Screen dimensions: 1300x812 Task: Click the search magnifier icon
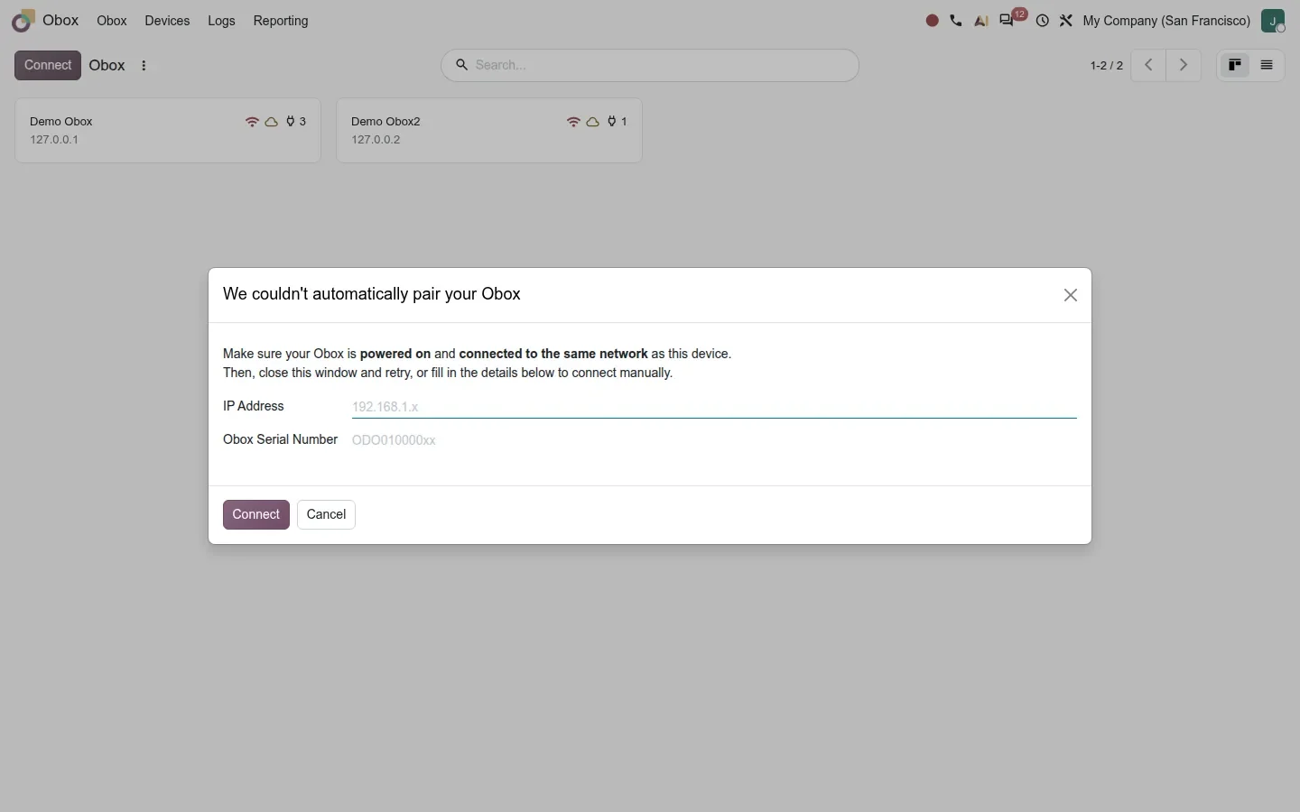point(461,65)
